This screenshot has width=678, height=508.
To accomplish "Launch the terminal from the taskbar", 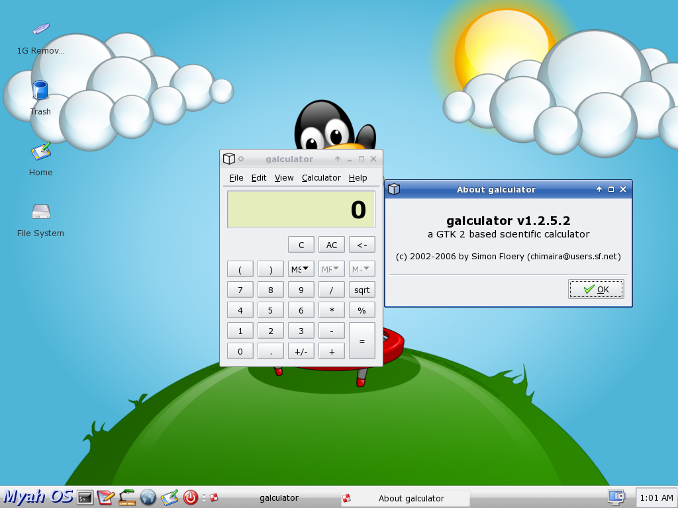I will point(85,497).
